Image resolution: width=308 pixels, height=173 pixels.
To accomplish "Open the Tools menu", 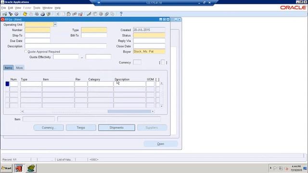I will 37,8.
